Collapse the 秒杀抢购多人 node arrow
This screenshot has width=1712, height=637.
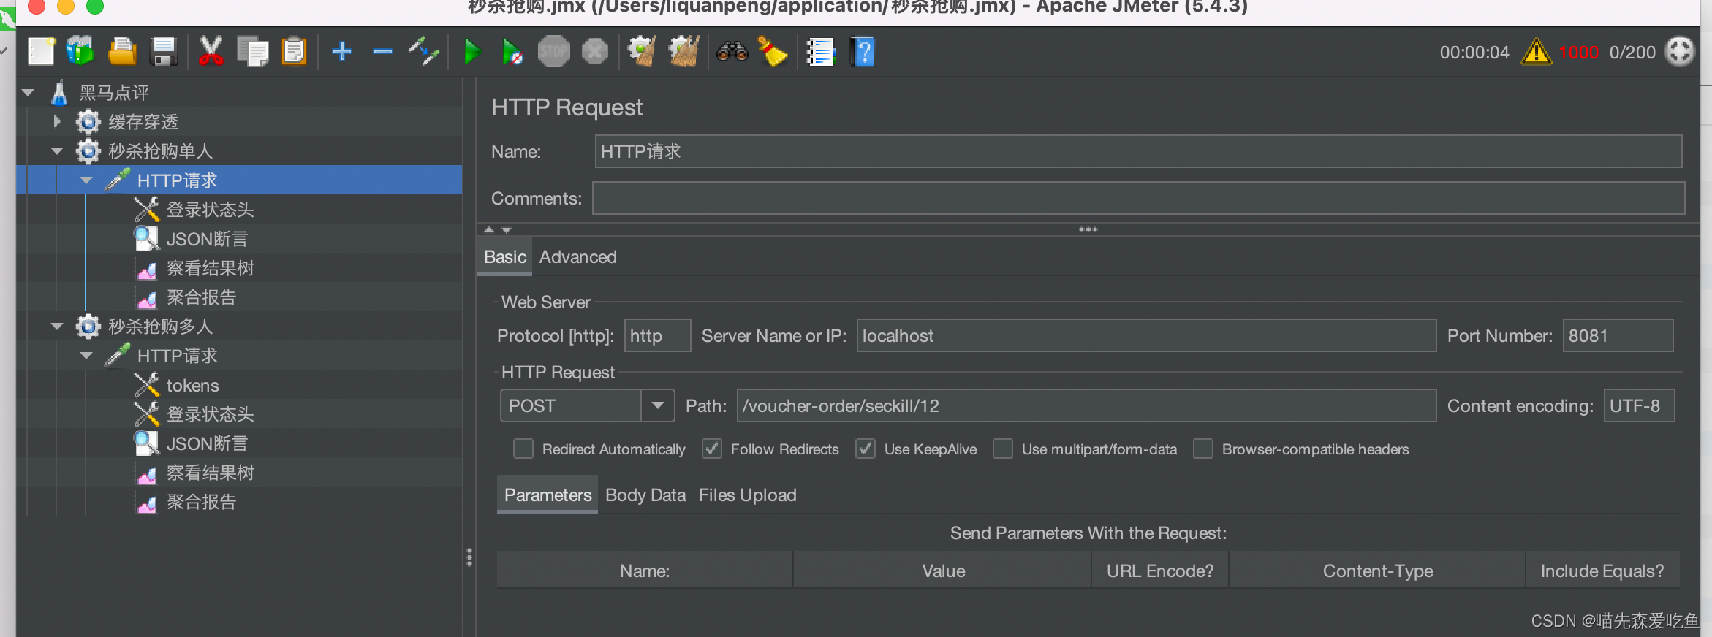tap(58, 327)
